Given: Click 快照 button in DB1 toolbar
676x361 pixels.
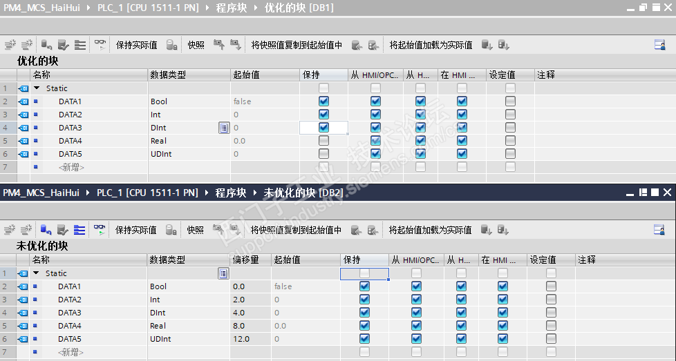Looking at the screenshot, I should pos(196,45).
